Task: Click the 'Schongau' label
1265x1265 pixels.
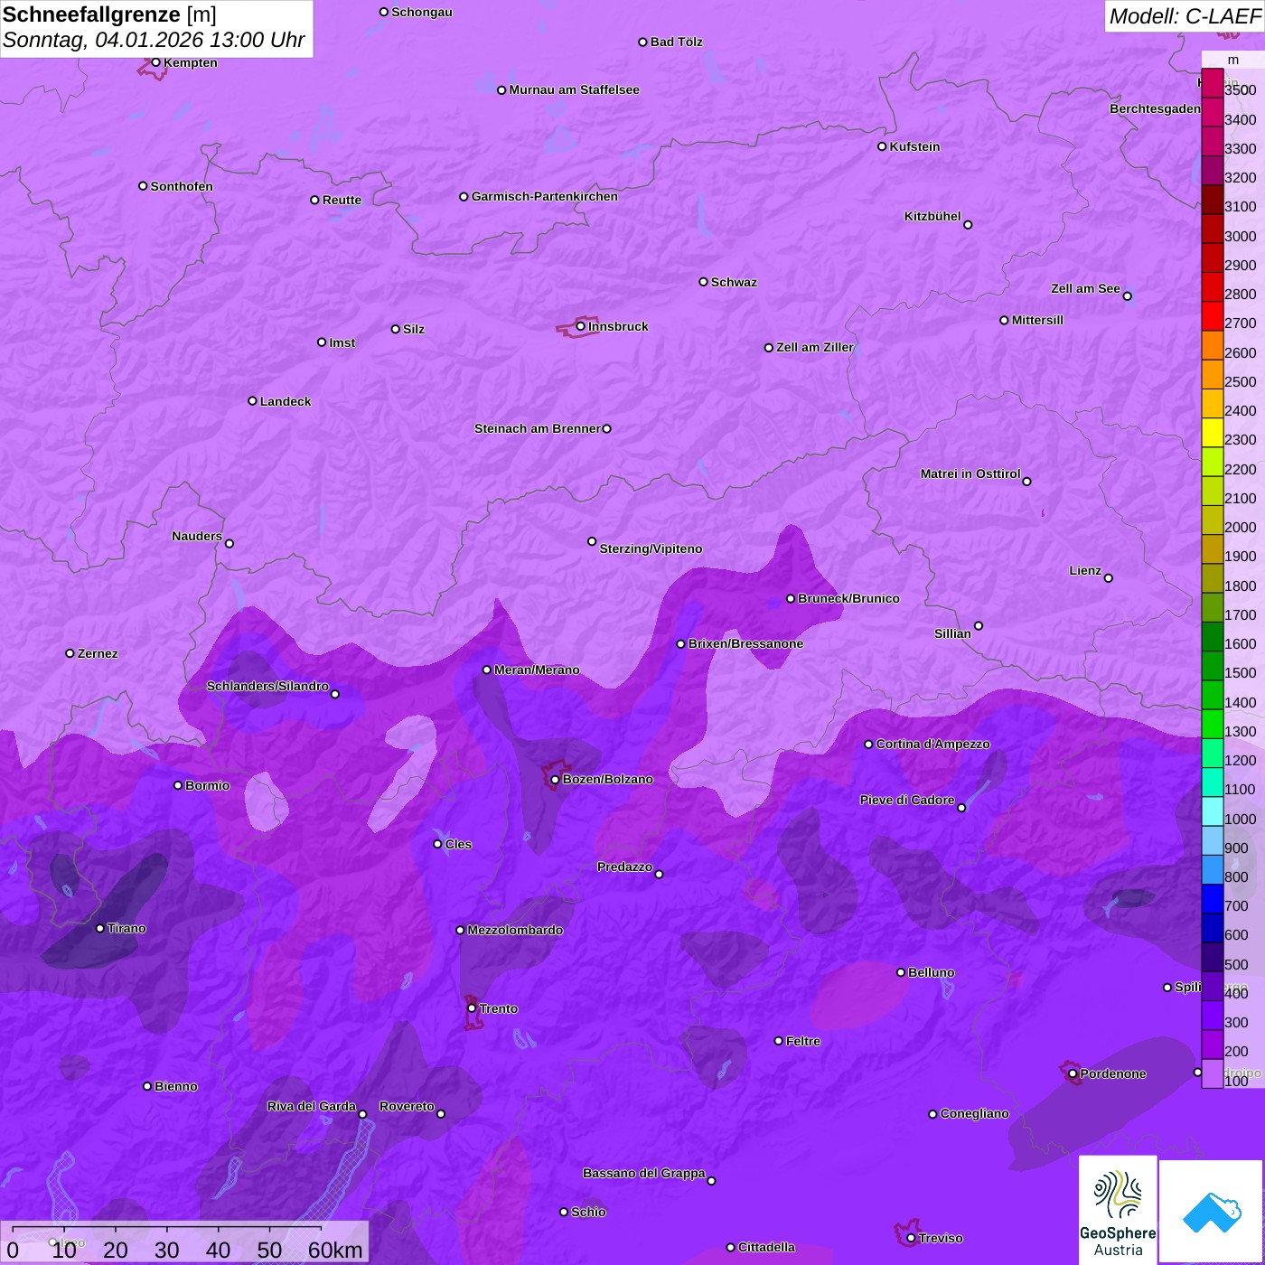Action: 422,12
